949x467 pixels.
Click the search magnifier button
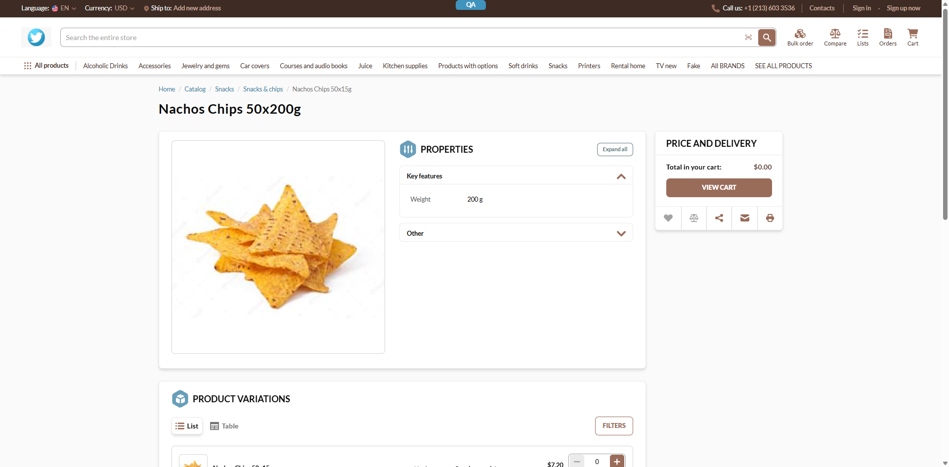767,38
